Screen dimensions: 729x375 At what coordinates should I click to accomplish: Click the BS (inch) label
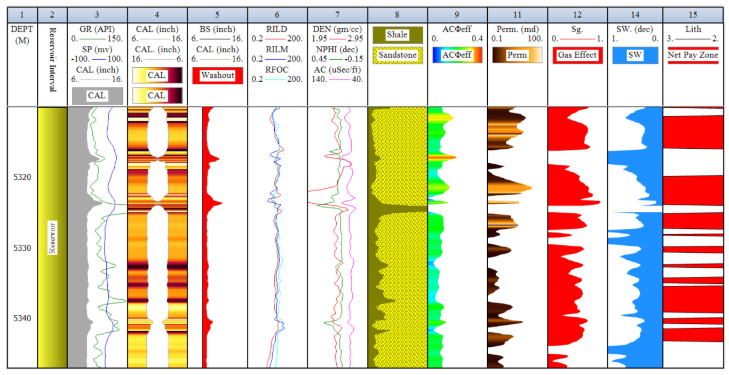tap(217, 29)
